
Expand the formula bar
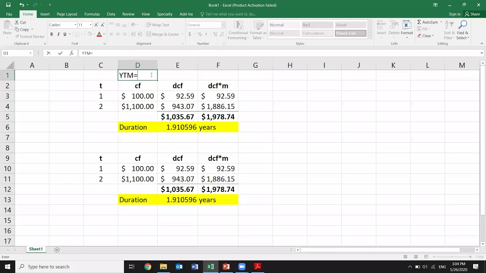click(482, 53)
